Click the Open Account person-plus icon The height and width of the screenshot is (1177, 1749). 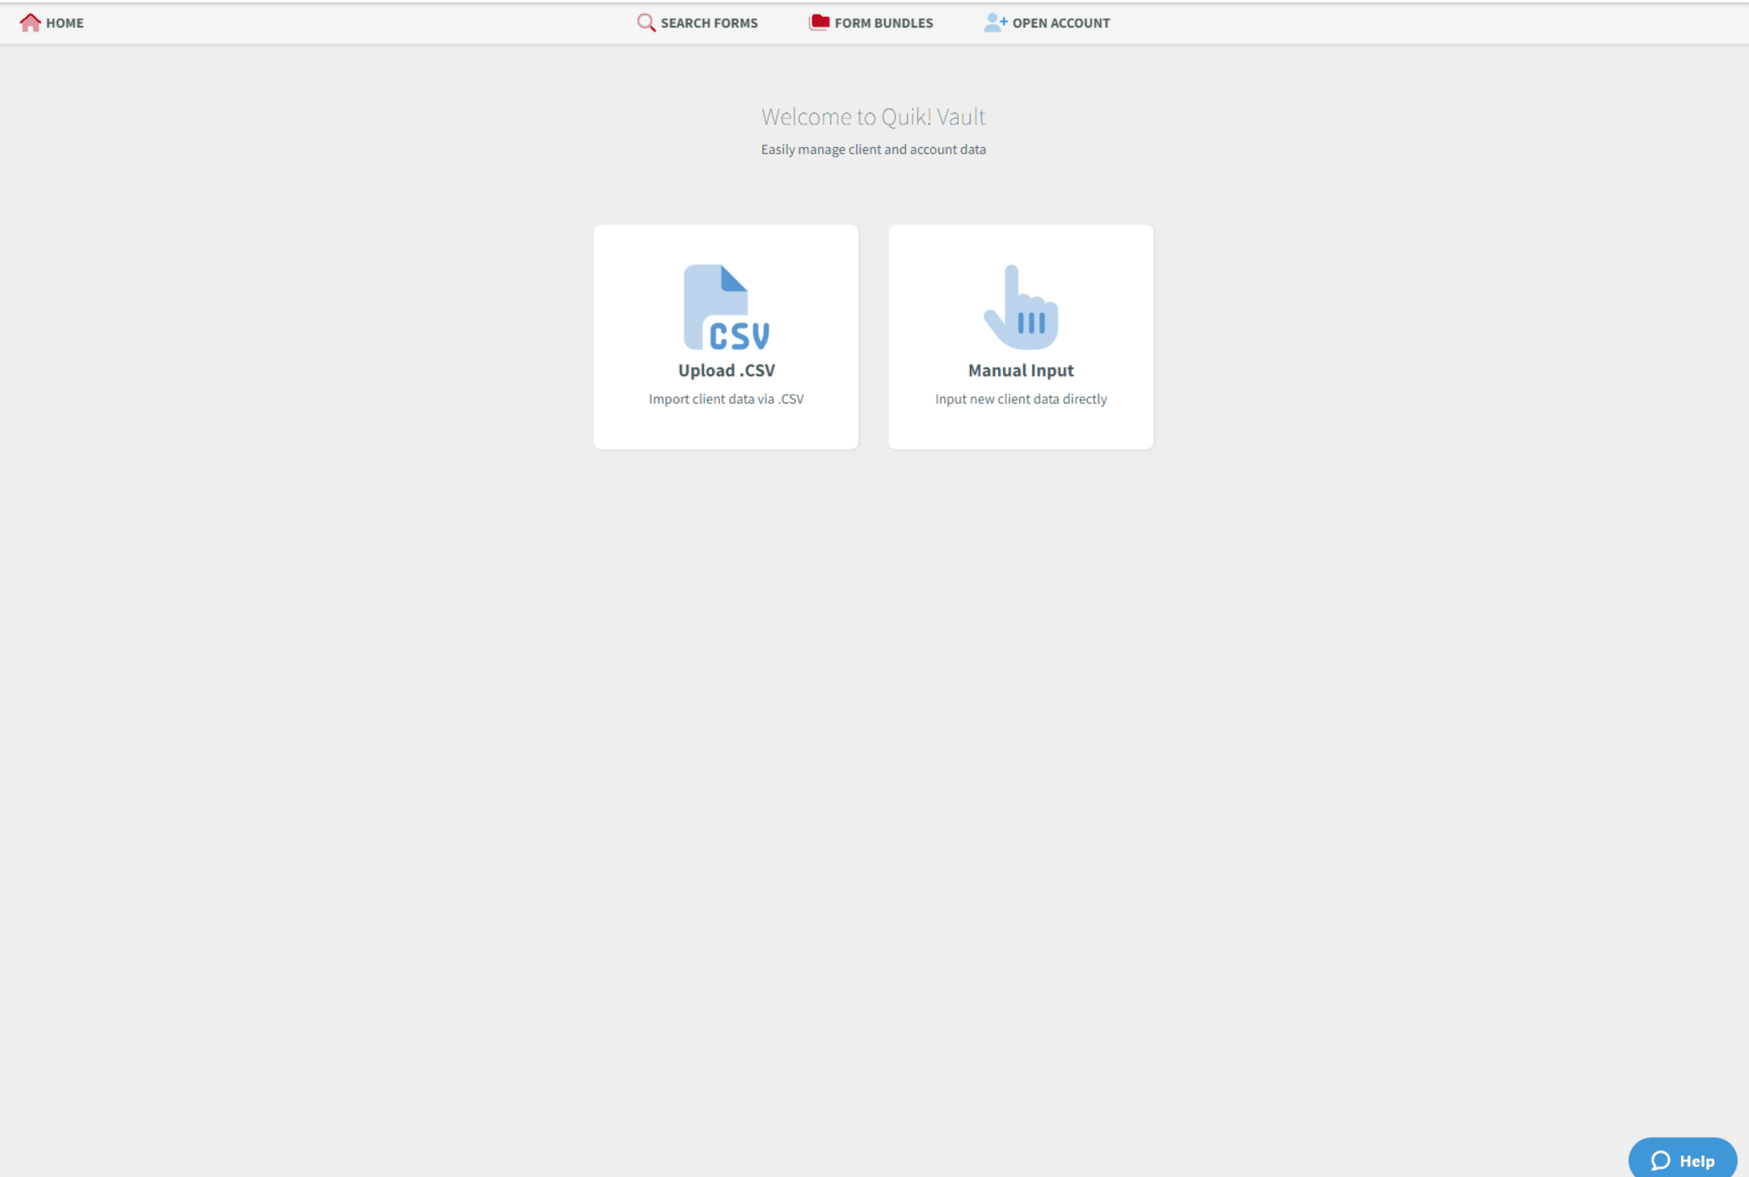pos(996,23)
